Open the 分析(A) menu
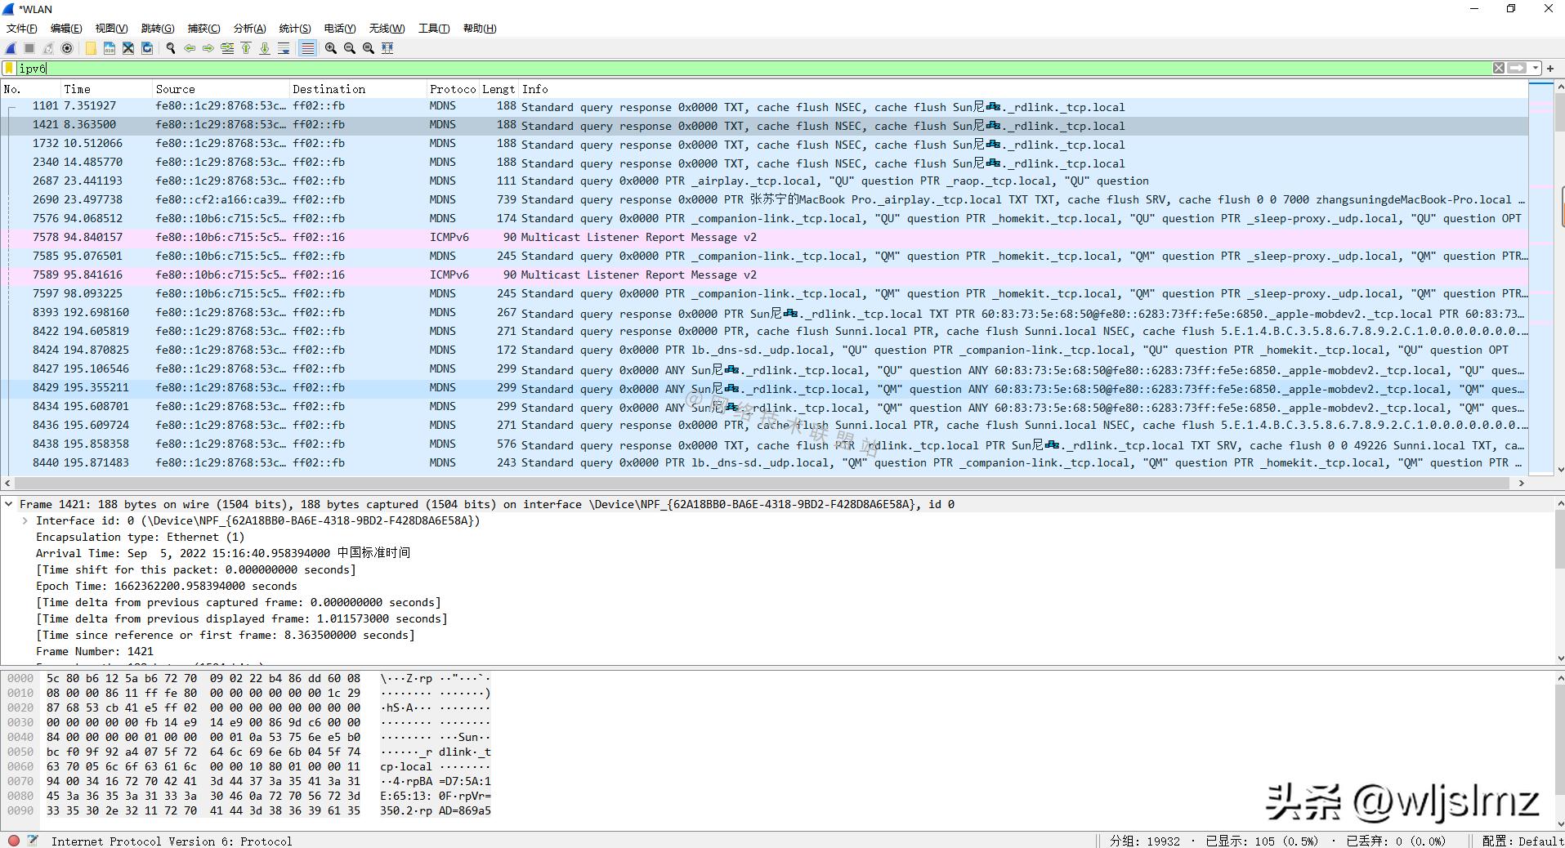The width and height of the screenshot is (1565, 848). click(249, 29)
